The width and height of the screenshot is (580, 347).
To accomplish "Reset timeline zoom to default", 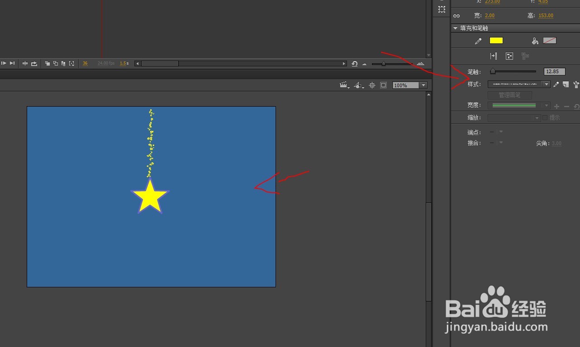I will pos(355,64).
